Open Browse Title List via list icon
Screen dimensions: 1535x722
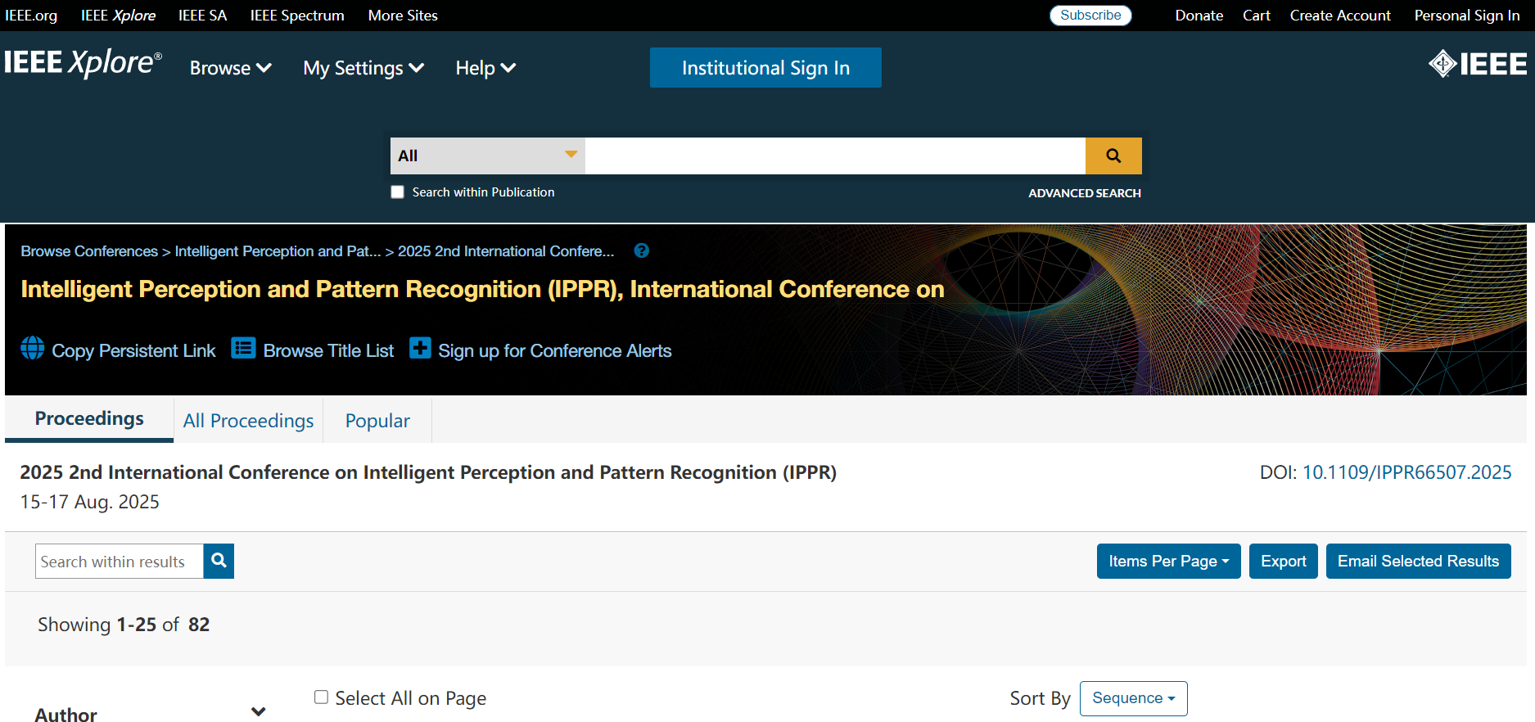click(x=243, y=348)
